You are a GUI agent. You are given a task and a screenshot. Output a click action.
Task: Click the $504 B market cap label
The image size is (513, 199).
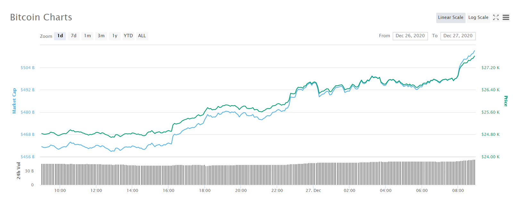click(28, 68)
